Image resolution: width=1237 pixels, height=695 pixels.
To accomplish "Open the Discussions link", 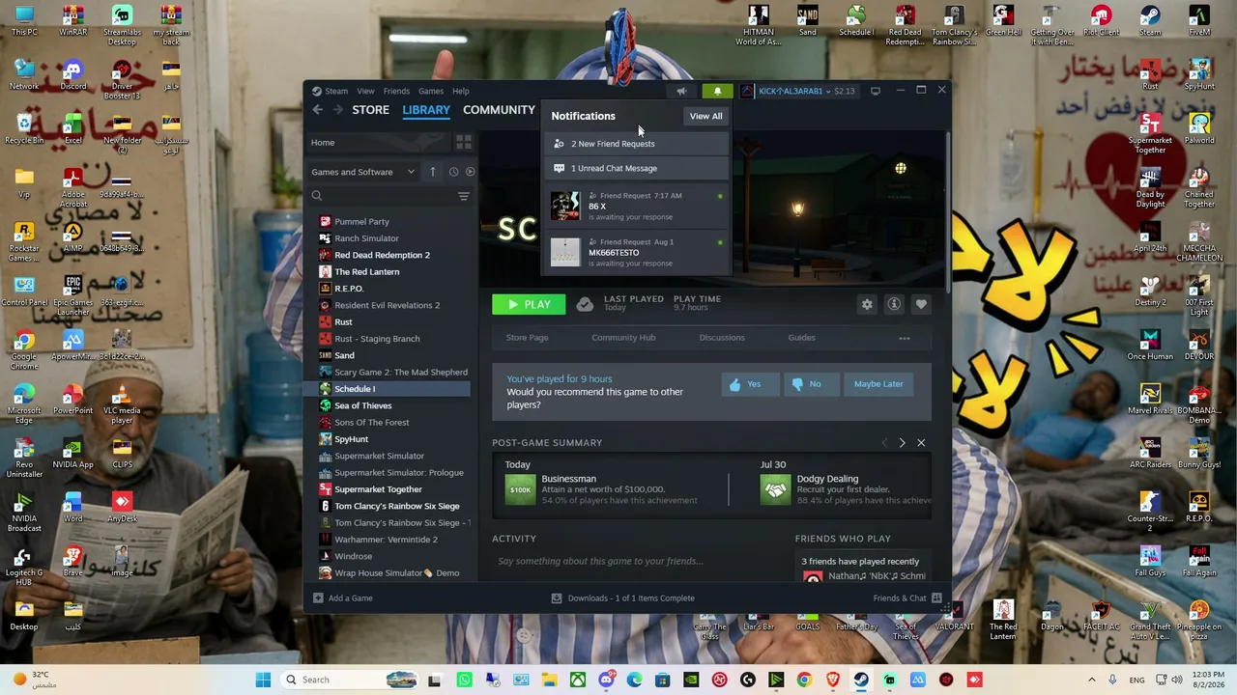I will tap(722, 338).
